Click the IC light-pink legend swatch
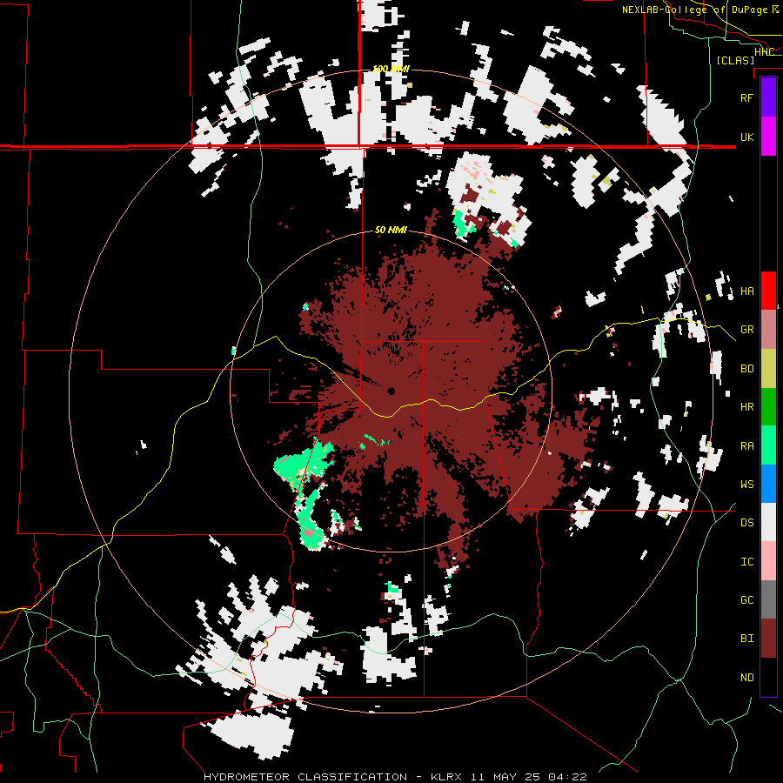783x783 pixels. [768, 561]
